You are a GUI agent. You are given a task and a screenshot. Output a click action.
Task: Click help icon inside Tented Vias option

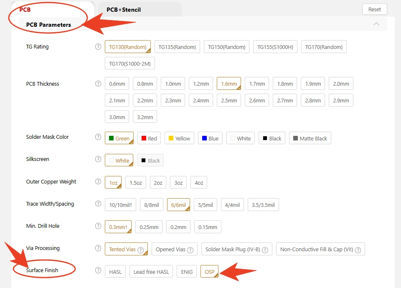(141, 250)
